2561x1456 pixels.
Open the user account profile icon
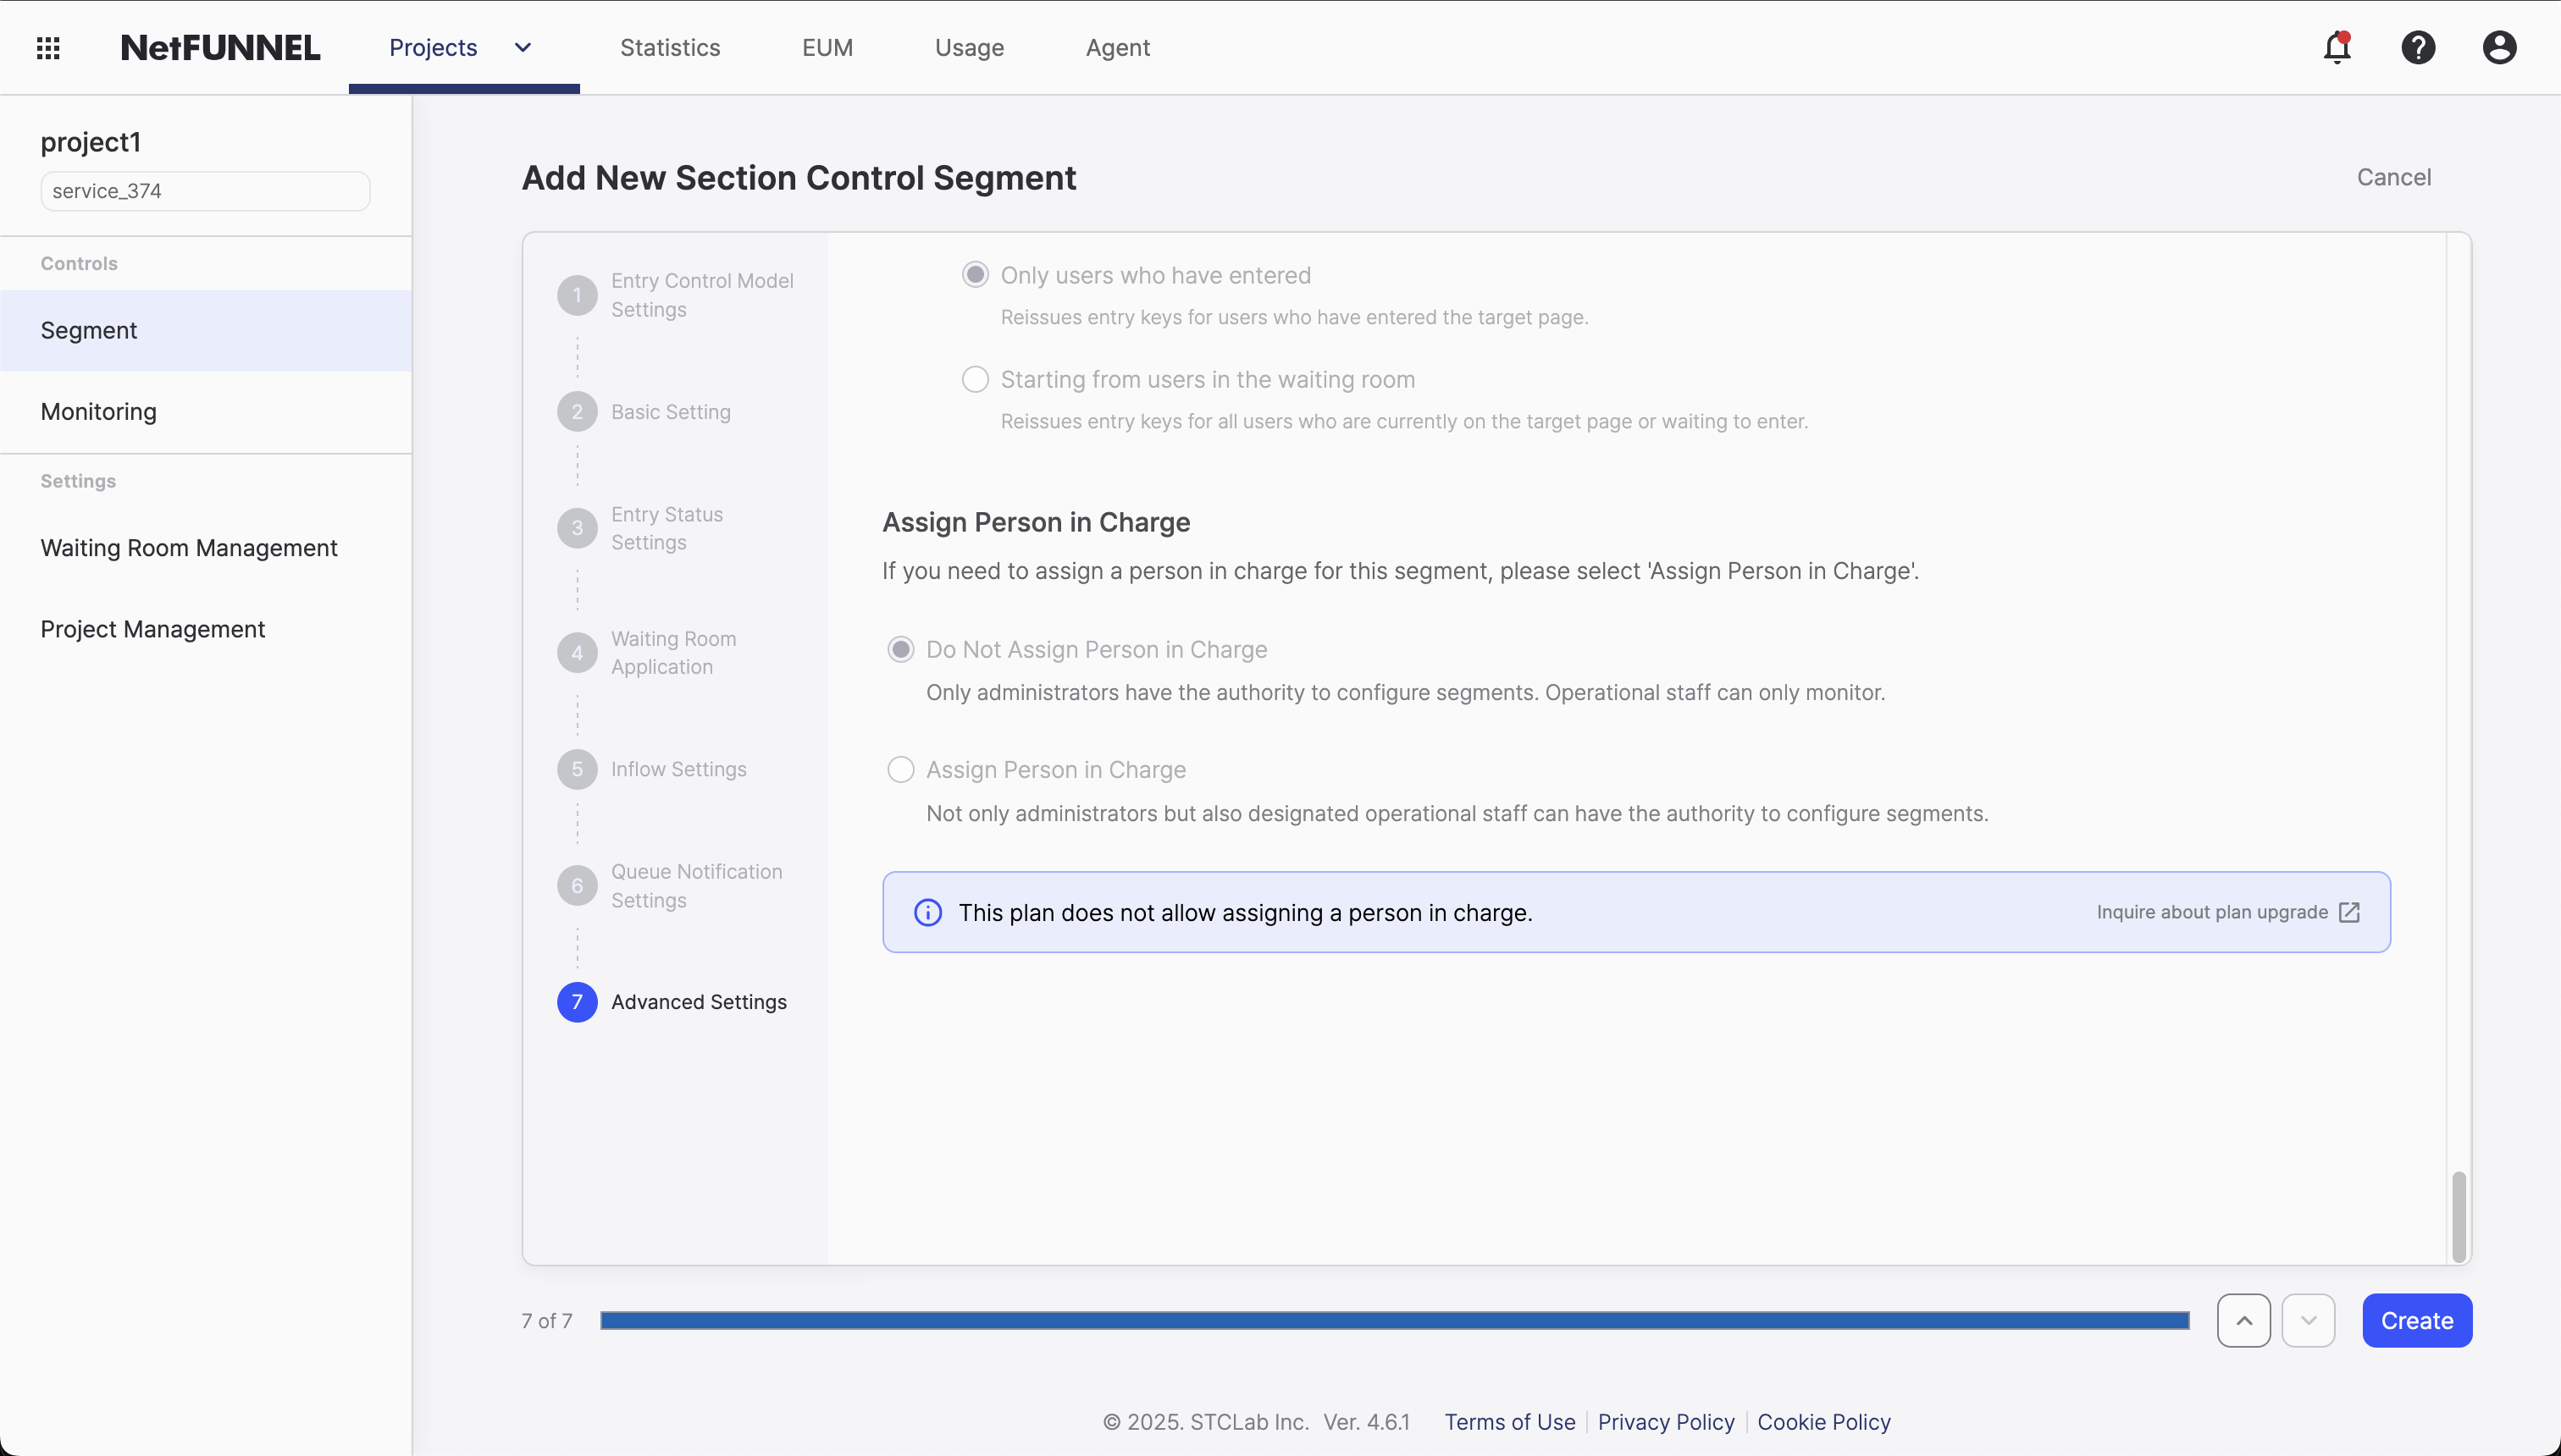tap(2498, 47)
